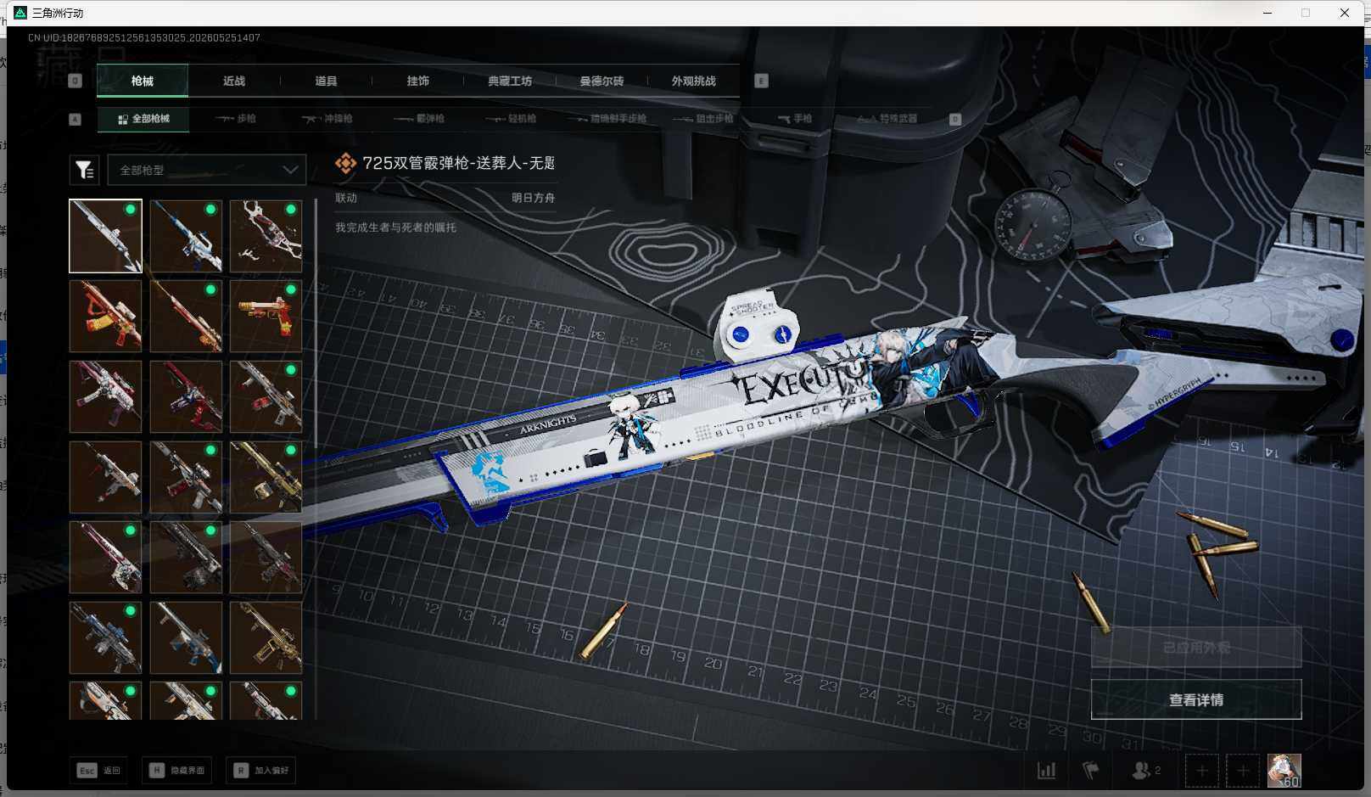Filter by the 霰弹枪 category
The height and width of the screenshot is (797, 1371).
[419, 119]
